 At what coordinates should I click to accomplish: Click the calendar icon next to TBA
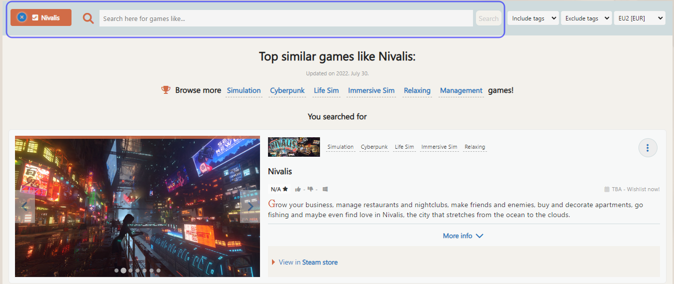[x=607, y=189]
